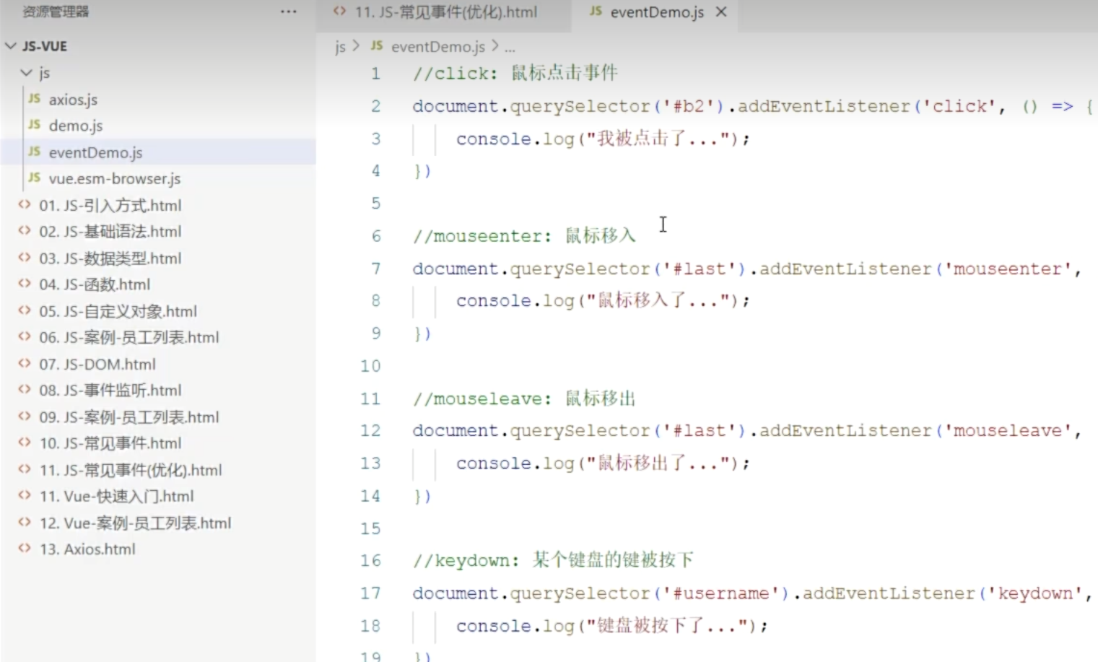Click the JS icon next to axios.js

[34, 99]
